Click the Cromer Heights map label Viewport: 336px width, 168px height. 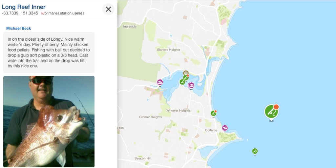(150, 117)
